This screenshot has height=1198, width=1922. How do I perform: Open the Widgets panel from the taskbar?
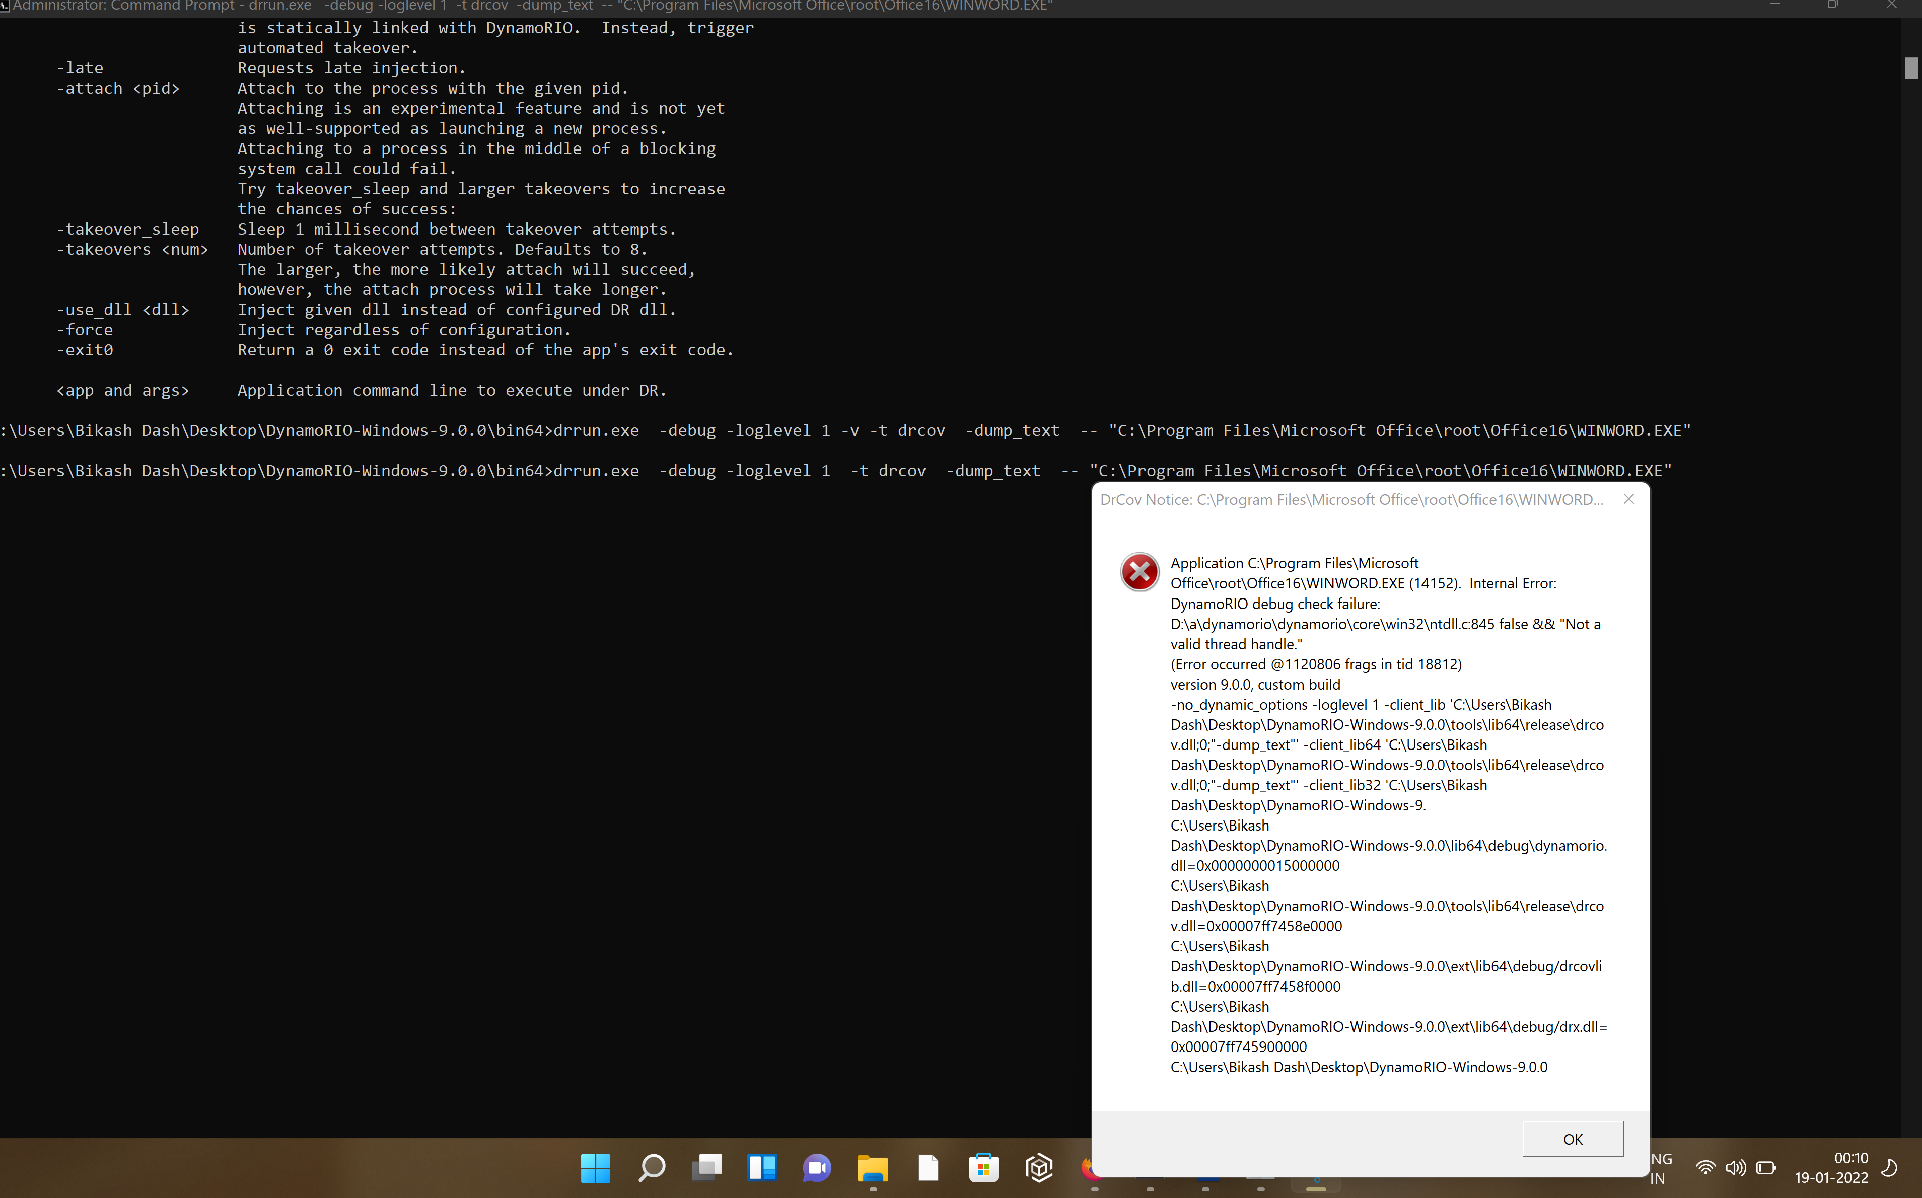coord(762,1168)
